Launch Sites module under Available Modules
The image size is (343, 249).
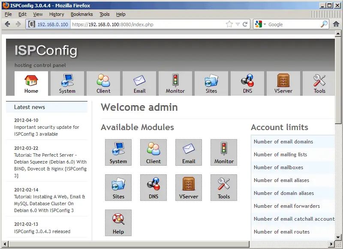click(118, 188)
